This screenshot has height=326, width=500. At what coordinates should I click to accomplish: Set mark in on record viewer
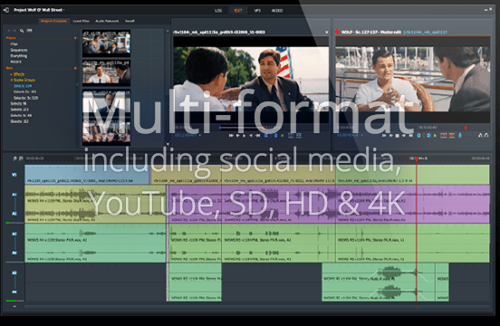coord(418,136)
